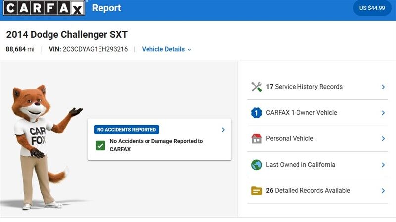Open 17 Service History Records
This screenshot has width=396, height=222.
coord(318,87)
